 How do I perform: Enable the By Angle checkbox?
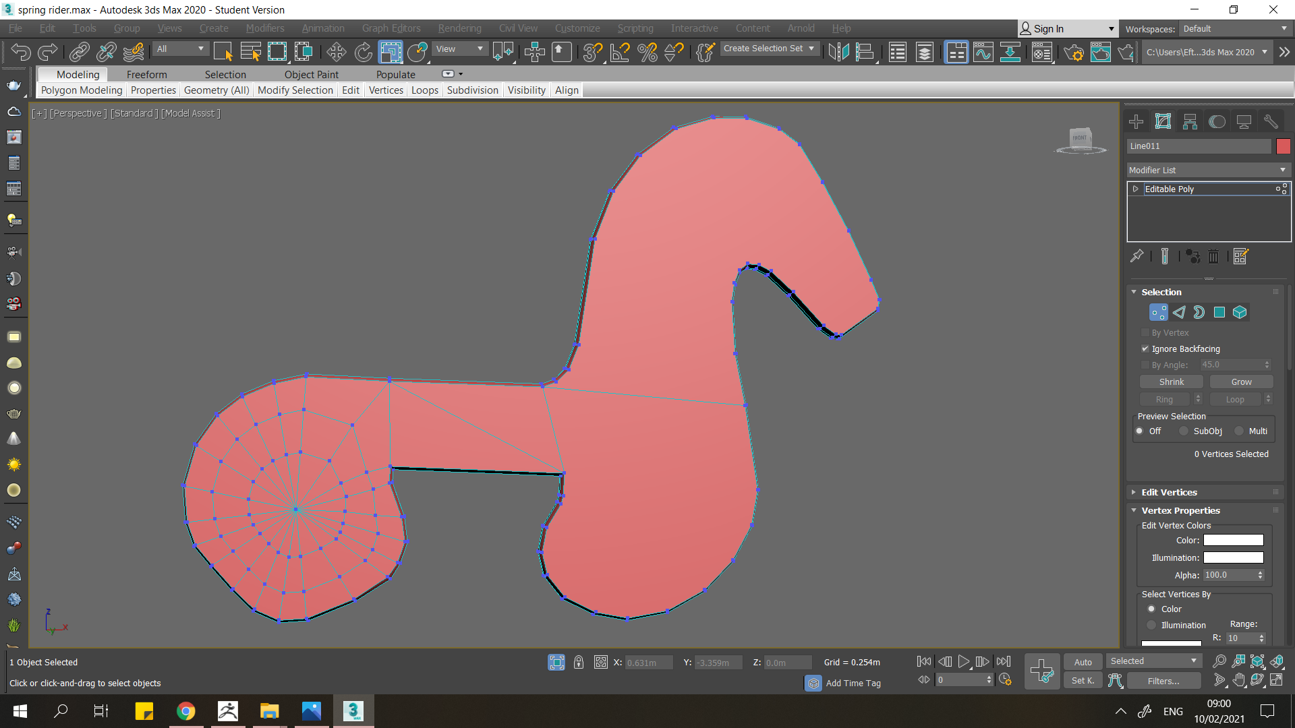point(1145,365)
